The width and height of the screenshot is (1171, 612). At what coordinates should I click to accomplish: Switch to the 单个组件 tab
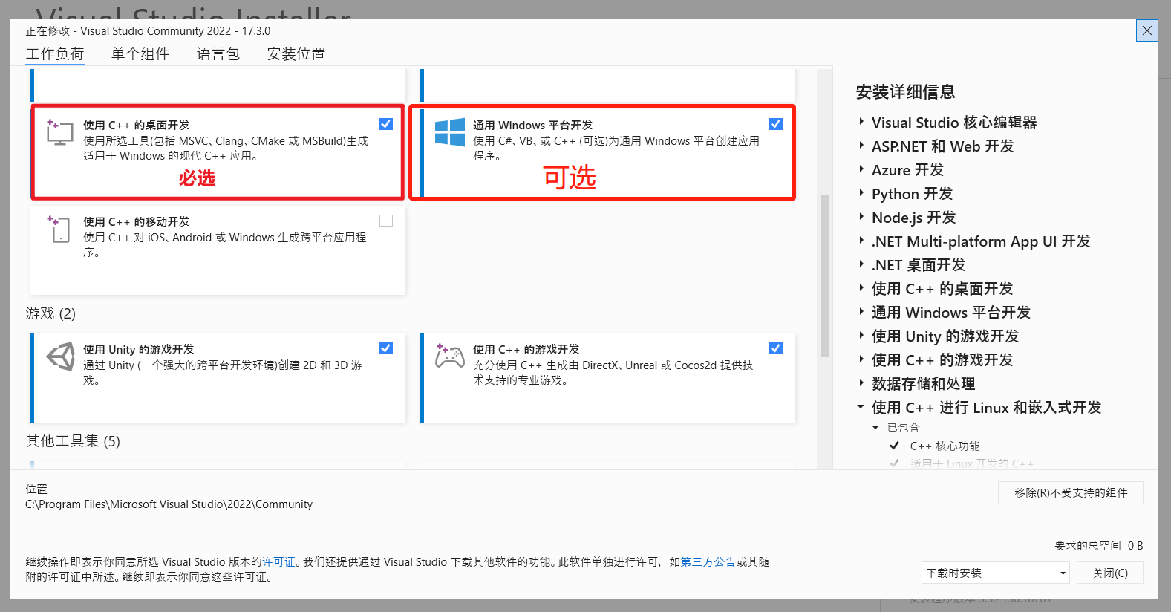coord(140,53)
